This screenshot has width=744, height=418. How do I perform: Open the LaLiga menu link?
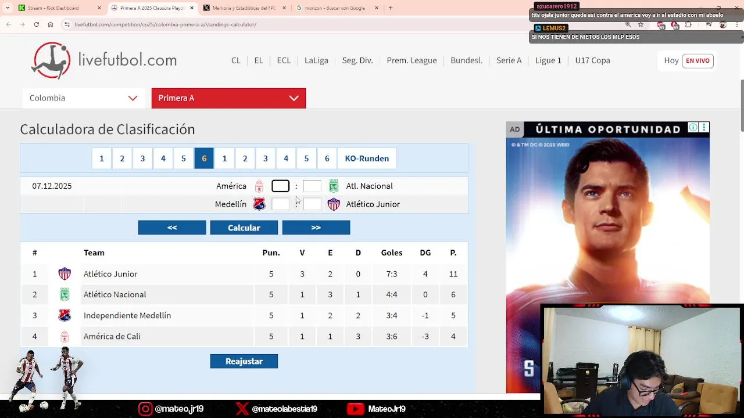click(x=316, y=60)
